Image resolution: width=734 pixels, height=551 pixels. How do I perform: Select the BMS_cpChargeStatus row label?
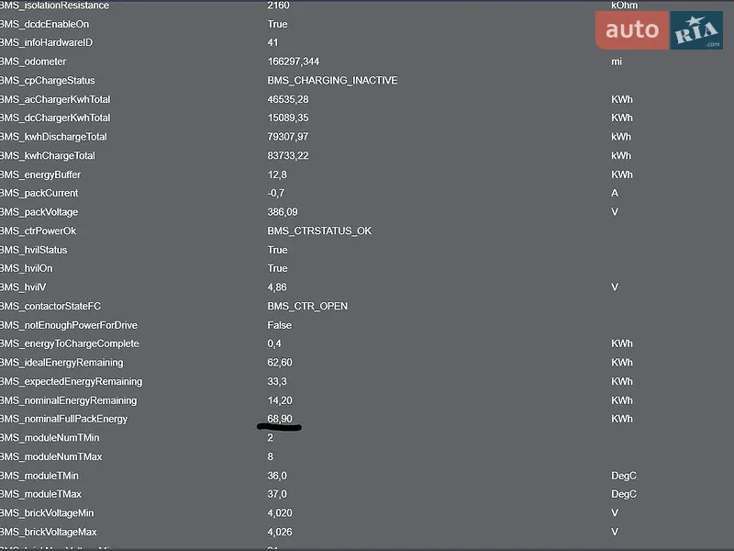click(48, 81)
